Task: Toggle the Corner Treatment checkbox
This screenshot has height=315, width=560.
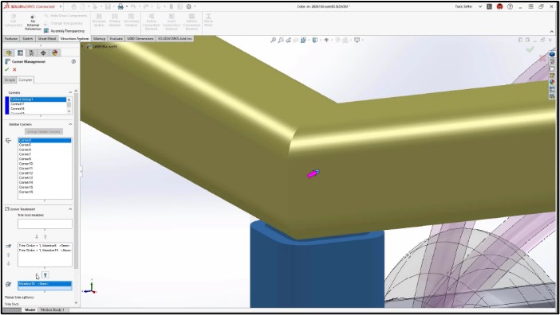Action: [7, 209]
